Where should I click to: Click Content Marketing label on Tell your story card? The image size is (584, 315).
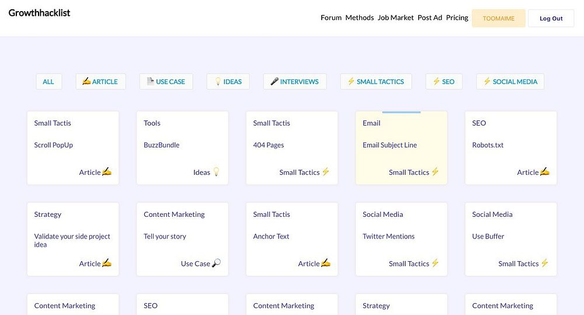174,214
